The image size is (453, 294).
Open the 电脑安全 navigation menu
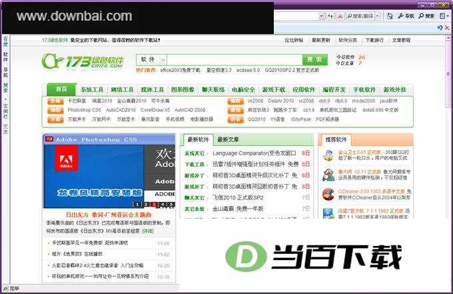click(x=243, y=90)
